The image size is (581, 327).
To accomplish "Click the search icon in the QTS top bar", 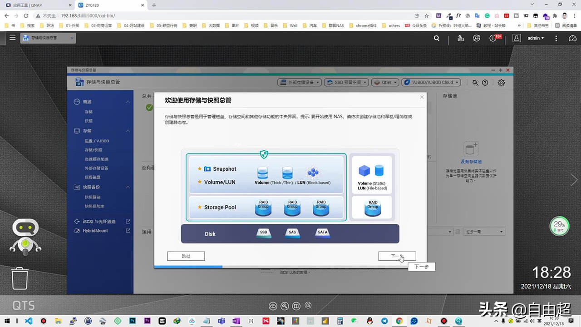I will (x=436, y=39).
